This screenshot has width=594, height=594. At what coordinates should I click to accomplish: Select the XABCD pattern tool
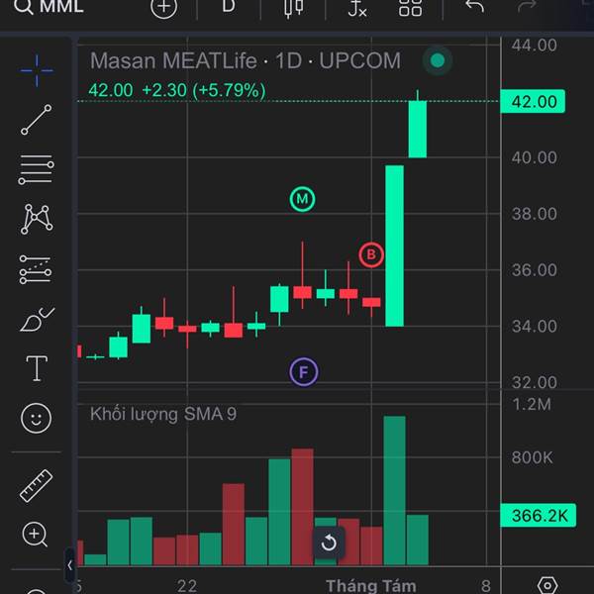[37, 219]
